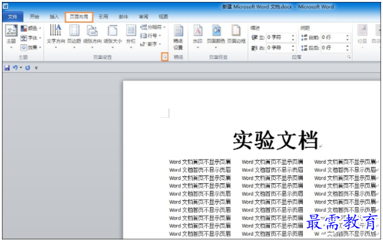Adjust the left indent spinner arrows
Screen dimensions: 383x242
[x=293, y=37]
